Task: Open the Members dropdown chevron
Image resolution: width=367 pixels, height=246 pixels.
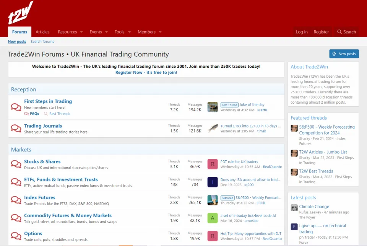Action: point(160,32)
